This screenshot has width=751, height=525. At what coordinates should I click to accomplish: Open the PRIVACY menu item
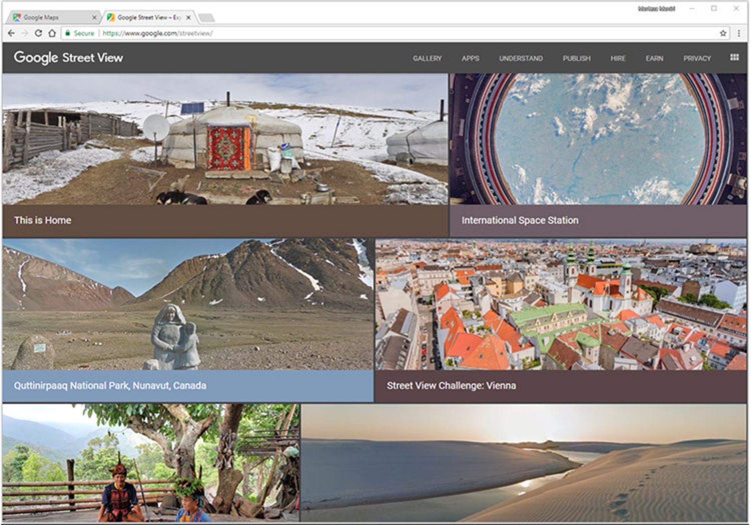click(697, 58)
